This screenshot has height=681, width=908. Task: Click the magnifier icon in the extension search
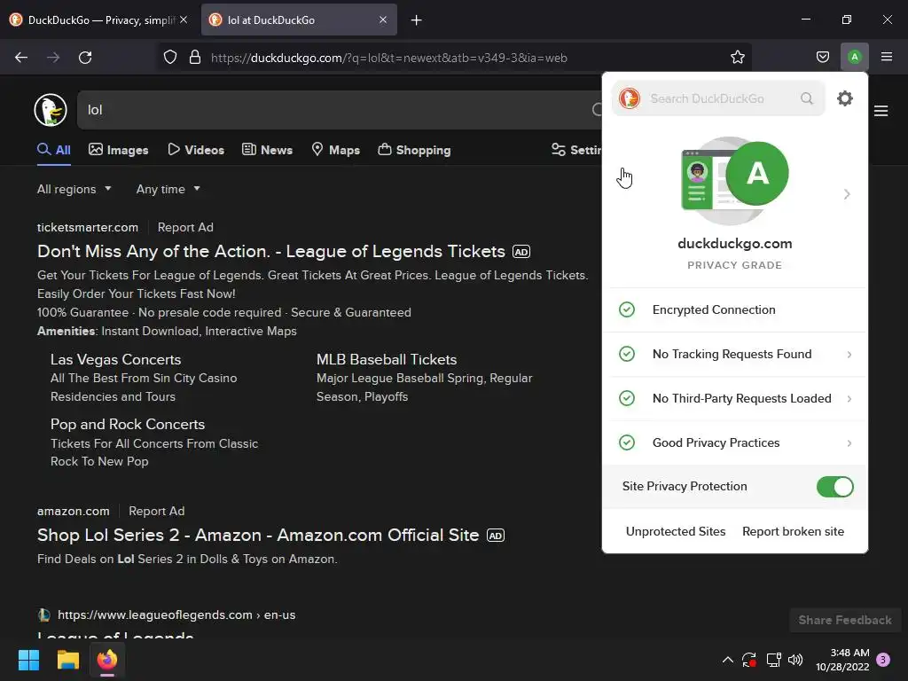[807, 98]
